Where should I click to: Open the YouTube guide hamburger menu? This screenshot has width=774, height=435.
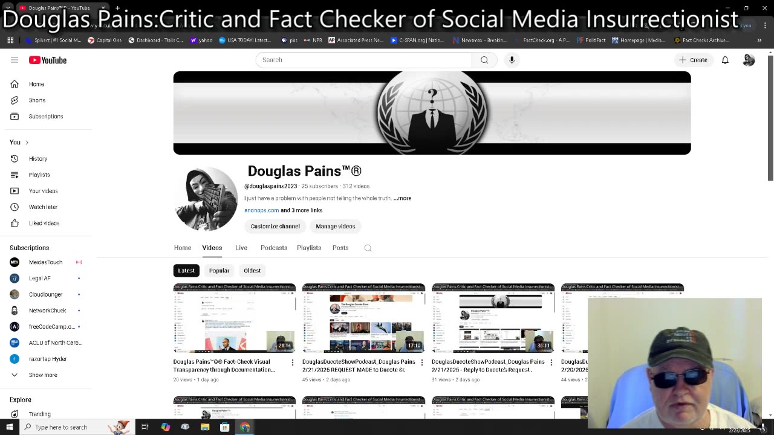(15, 60)
